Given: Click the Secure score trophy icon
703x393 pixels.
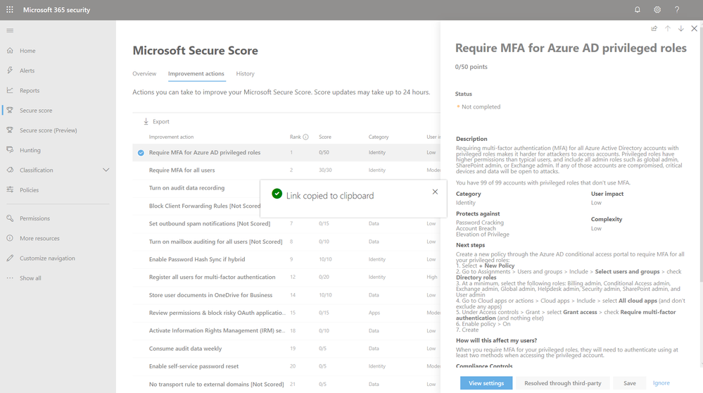Looking at the screenshot, I should click(x=10, y=110).
